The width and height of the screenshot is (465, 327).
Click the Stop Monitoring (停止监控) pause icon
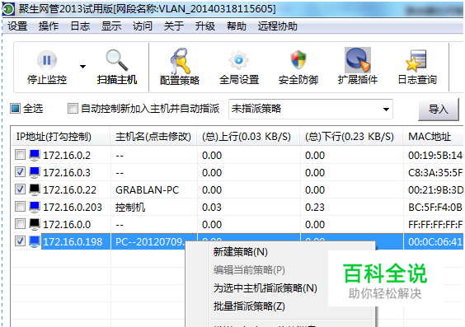point(47,60)
